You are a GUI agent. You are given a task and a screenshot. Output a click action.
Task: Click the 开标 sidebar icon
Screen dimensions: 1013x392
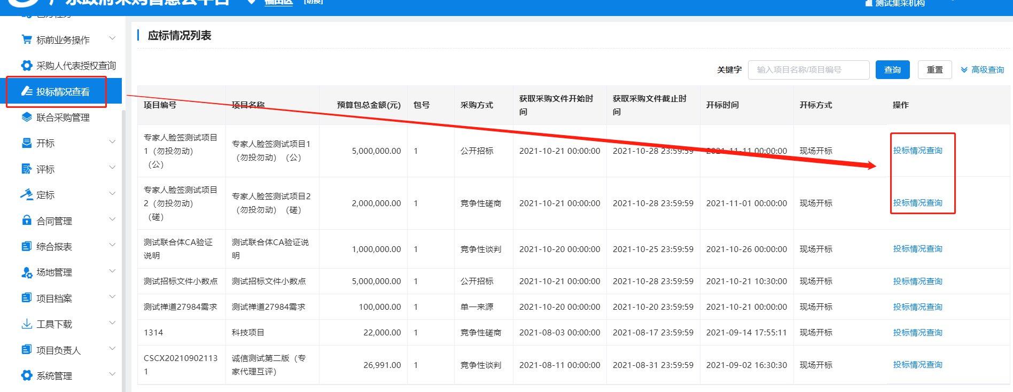tap(26, 143)
